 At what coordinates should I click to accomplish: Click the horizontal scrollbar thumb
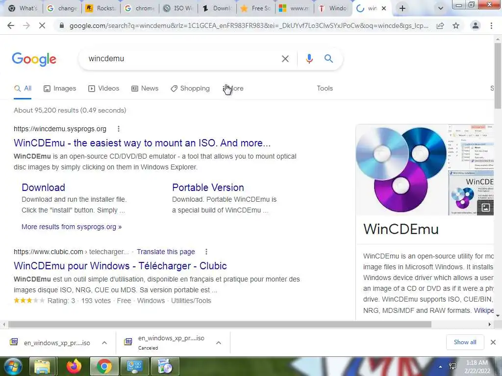click(x=220, y=324)
